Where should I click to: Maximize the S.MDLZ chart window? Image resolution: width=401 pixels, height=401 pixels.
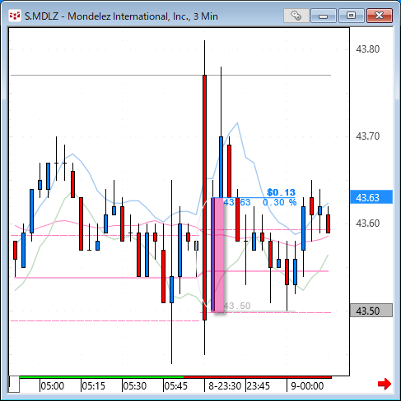click(352, 16)
